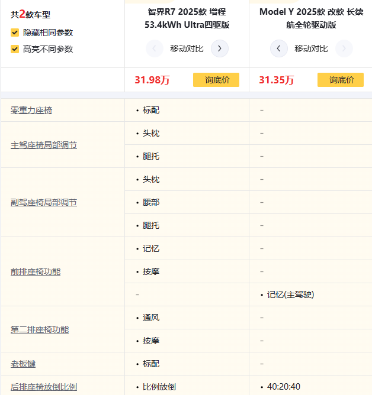This screenshot has height=395, width=372.
Task: Click 31.35万 price text
Action: point(277,80)
